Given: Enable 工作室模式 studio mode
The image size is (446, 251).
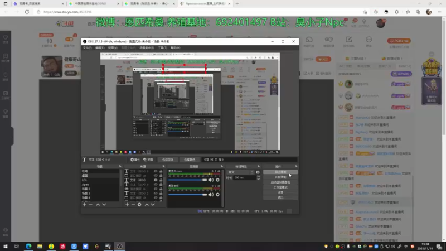Looking at the screenshot, I should point(280,187).
